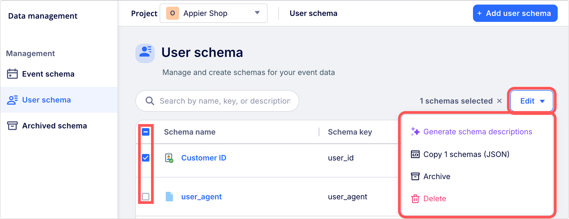Click the sparkle icon for Generate descriptions
This screenshot has width=569, height=219.
pos(415,132)
